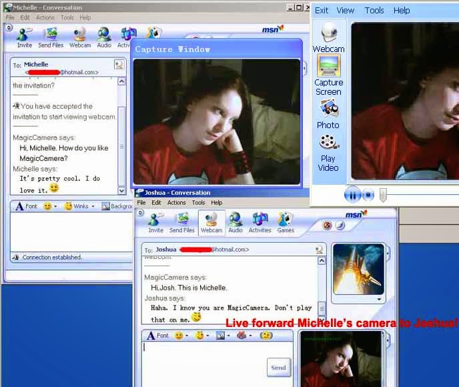Collapse the webcam preview panel in Joshua window
This screenshot has width=459, height=387.
pos(388,340)
